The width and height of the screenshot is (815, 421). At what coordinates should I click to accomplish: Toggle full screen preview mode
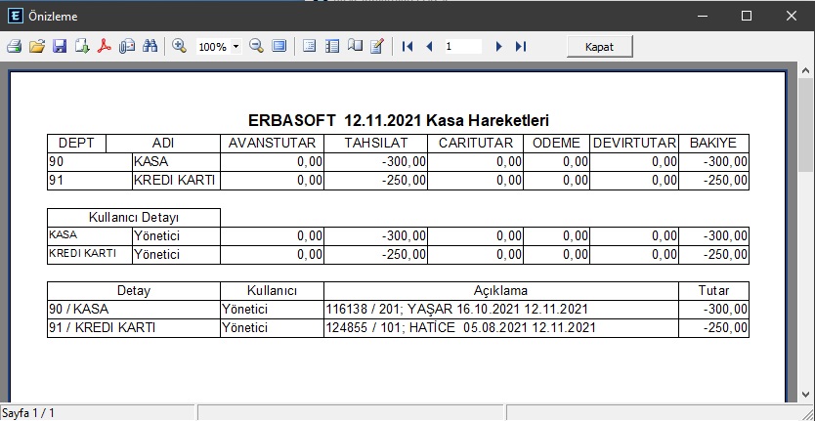click(279, 46)
